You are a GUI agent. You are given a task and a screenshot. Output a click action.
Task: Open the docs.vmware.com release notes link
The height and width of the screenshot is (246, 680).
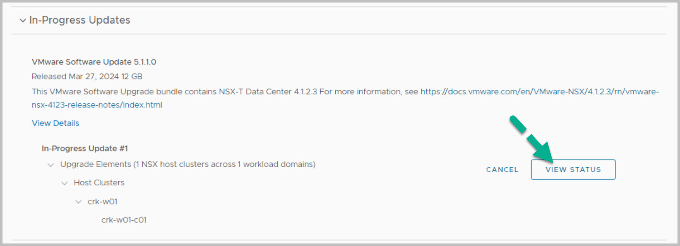(539, 92)
